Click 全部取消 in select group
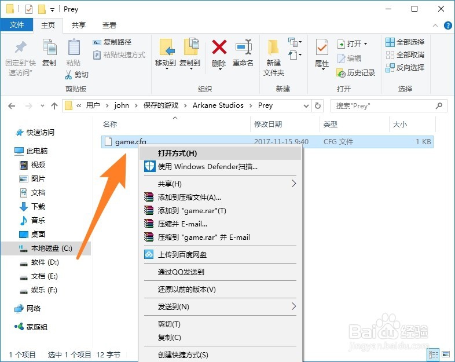Screen dimensions: 455x362 (405, 55)
